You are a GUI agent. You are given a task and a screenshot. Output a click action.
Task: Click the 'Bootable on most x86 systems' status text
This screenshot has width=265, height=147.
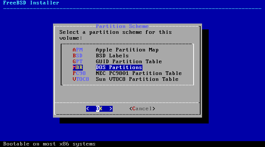49,144
